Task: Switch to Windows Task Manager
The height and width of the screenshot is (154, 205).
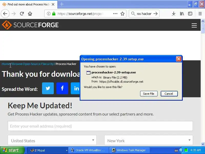Action: tap(130, 150)
